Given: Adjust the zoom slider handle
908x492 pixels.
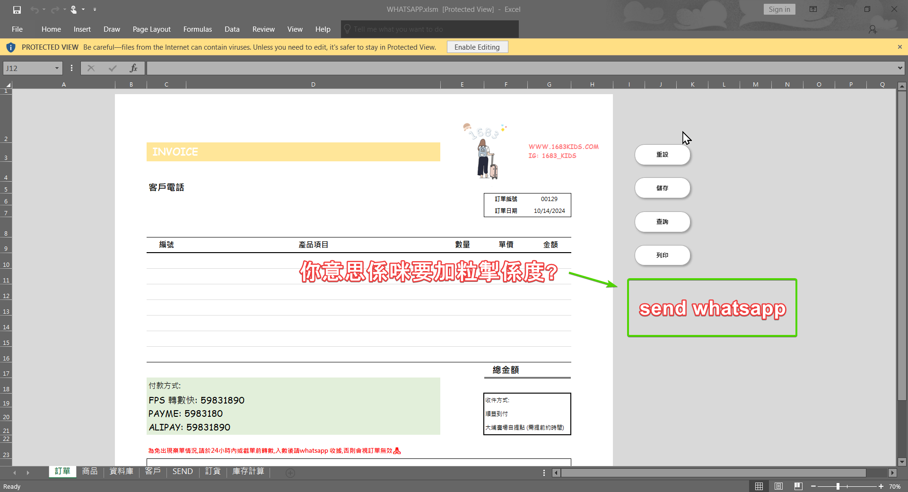Looking at the screenshot, I should coord(838,486).
